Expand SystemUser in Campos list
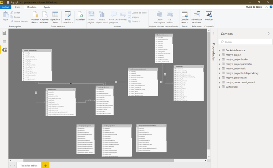This screenshot has height=168, width=273. [220, 87]
